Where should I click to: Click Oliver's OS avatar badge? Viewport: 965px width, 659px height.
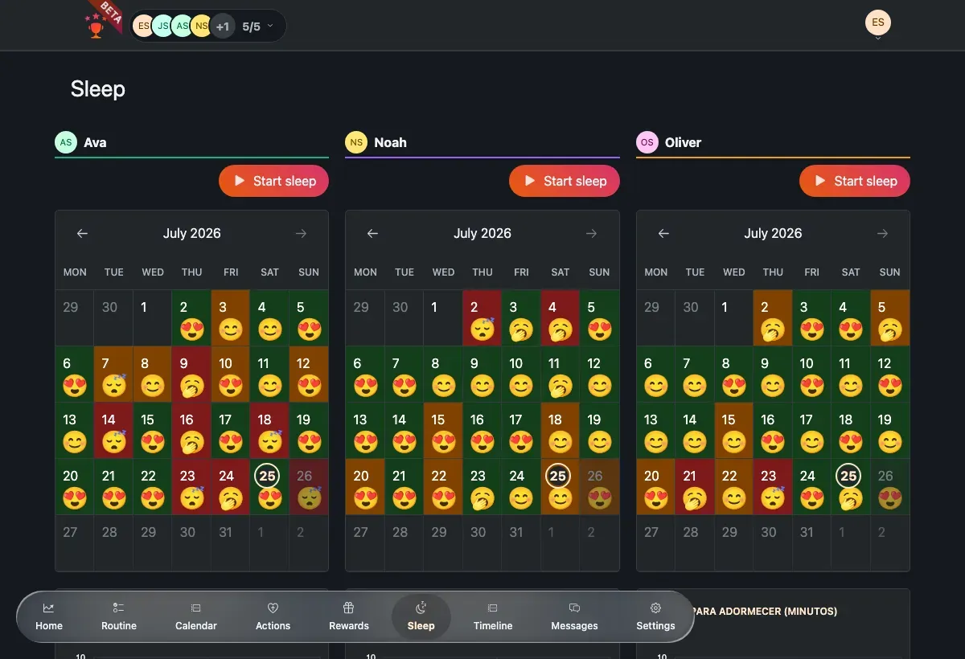tap(647, 142)
